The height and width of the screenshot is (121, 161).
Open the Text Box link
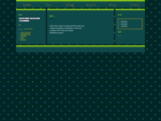[x=23, y=36]
